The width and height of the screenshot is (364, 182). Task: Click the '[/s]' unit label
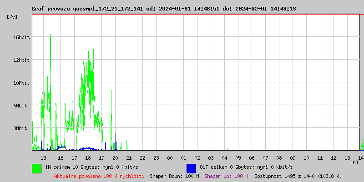[x=12, y=17]
